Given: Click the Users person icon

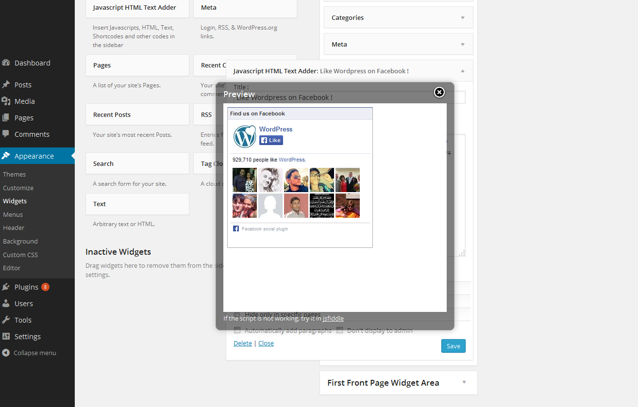Looking at the screenshot, I should [x=6, y=303].
